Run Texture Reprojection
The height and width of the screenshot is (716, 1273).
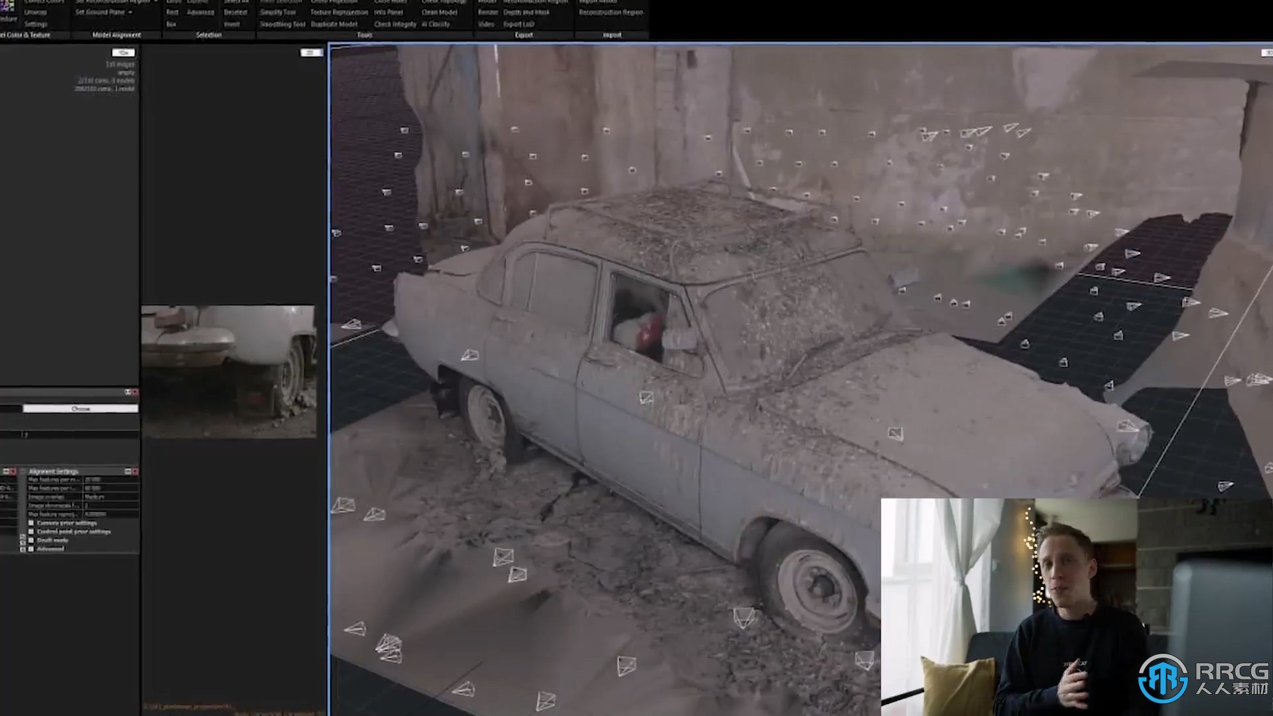point(339,13)
